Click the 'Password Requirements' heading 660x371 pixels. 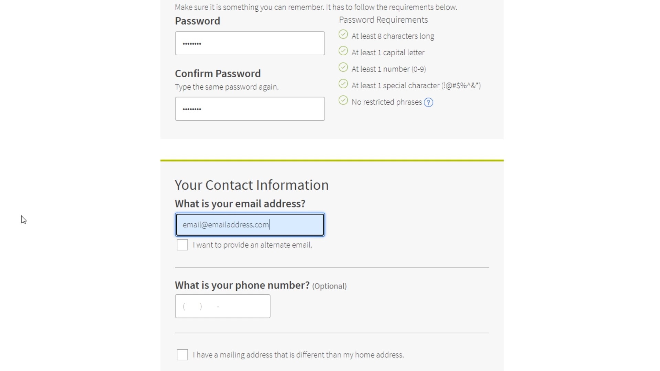(383, 20)
